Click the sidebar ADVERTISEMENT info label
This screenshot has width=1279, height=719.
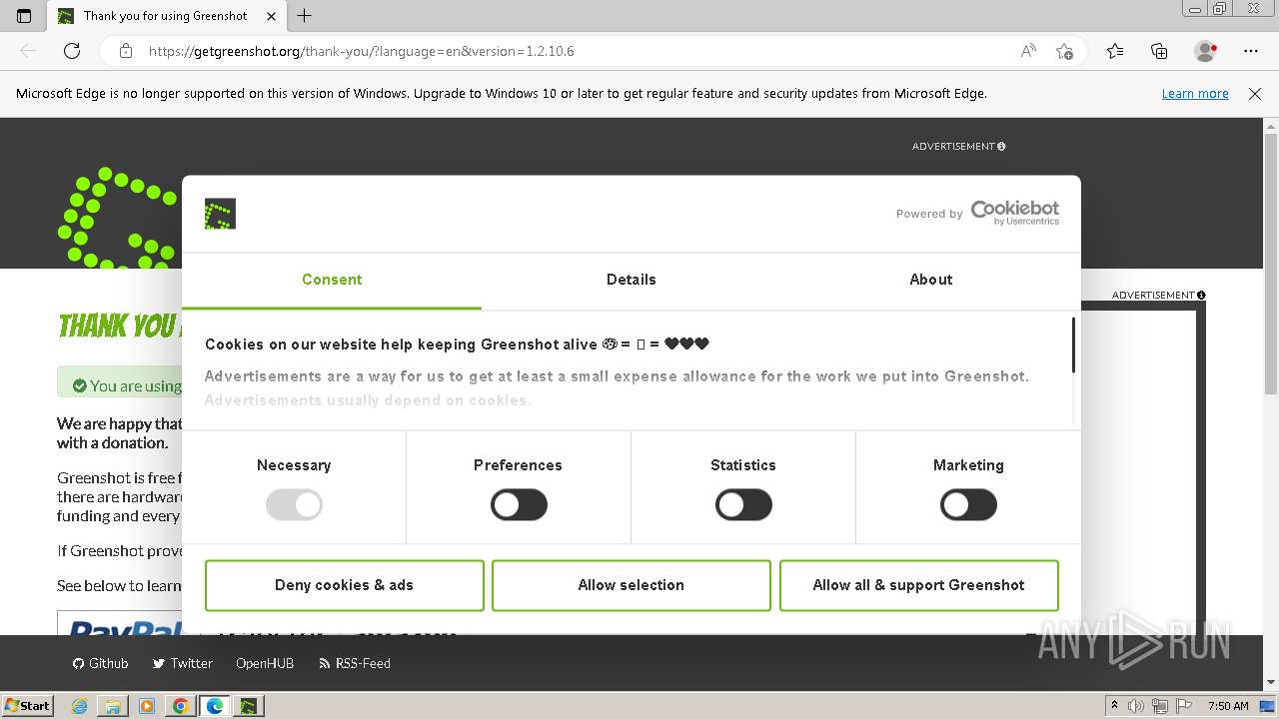pos(1159,296)
